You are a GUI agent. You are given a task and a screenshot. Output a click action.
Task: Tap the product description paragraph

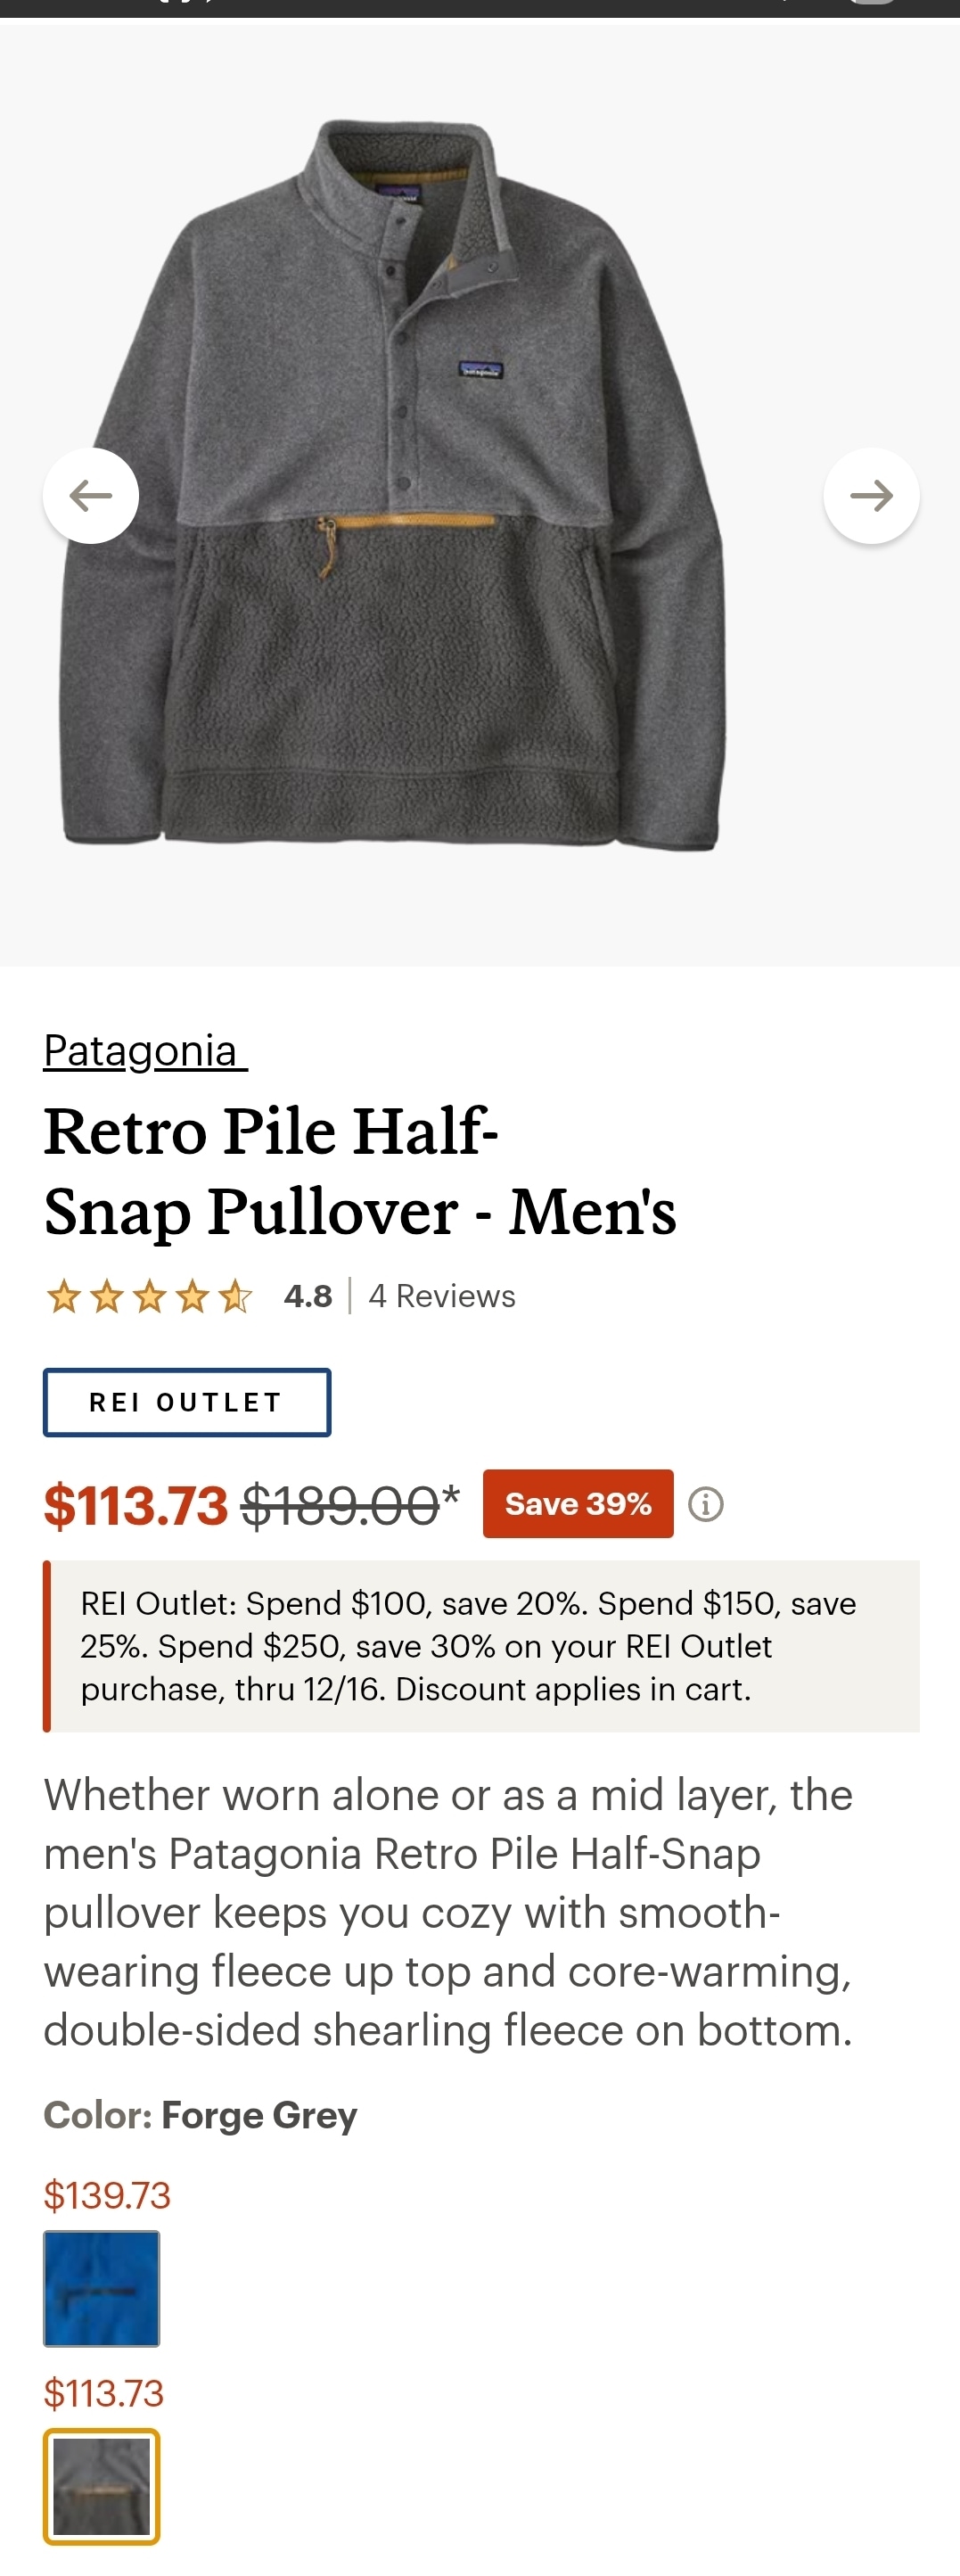point(448,1912)
